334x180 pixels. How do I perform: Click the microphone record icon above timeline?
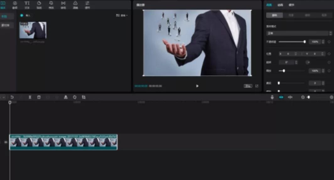272,97
